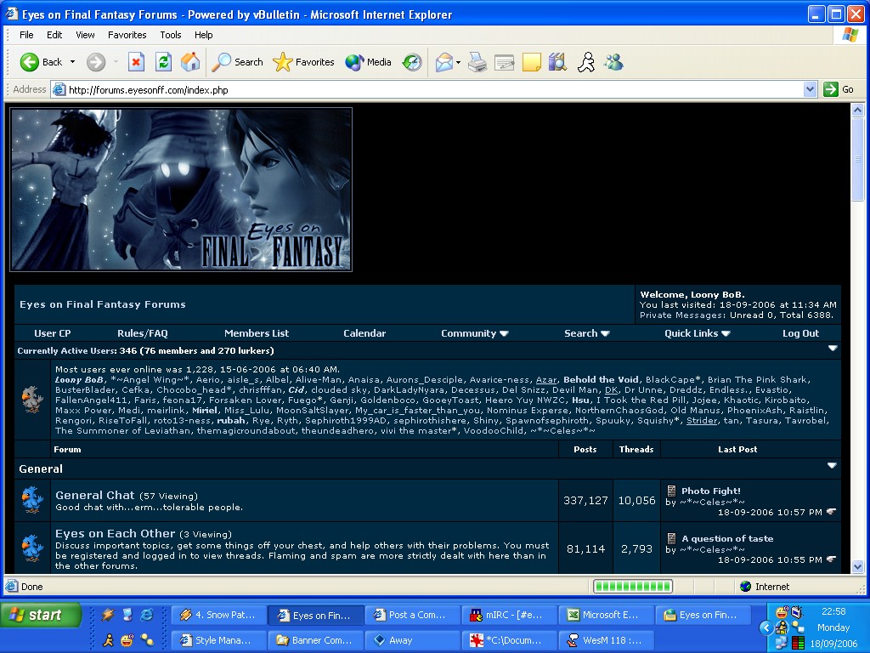Open the User CP link
Viewport: 870px width, 653px height.
[52, 333]
